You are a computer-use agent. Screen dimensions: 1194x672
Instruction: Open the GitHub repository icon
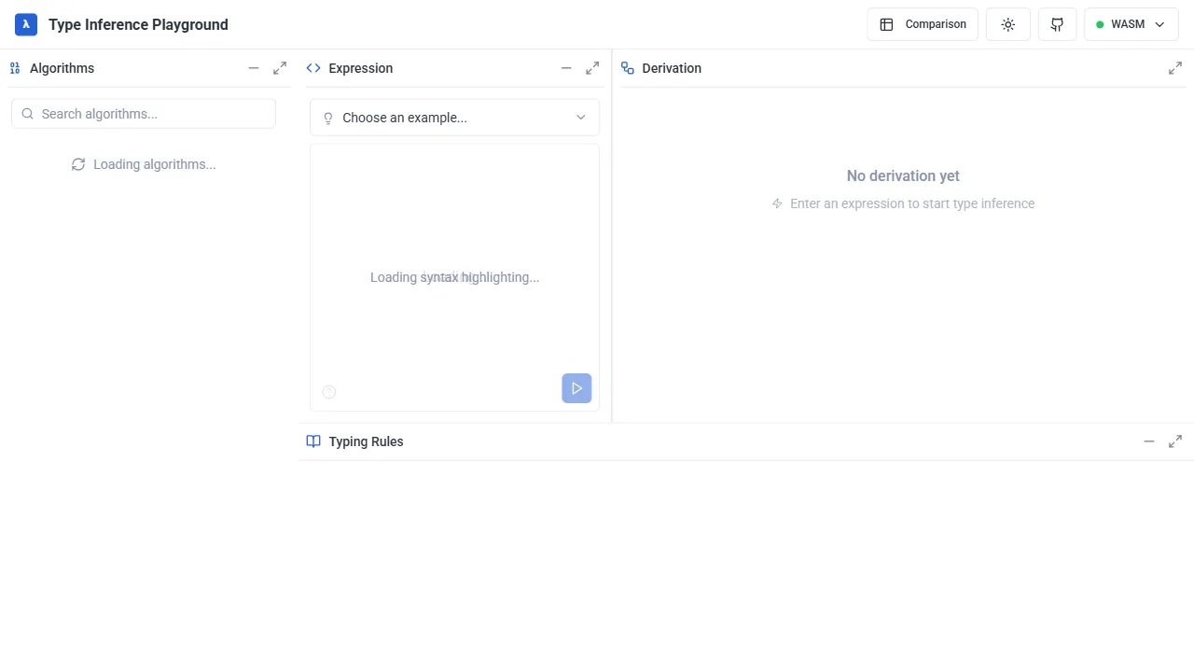pyautogui.click(x=1058, y=24)
